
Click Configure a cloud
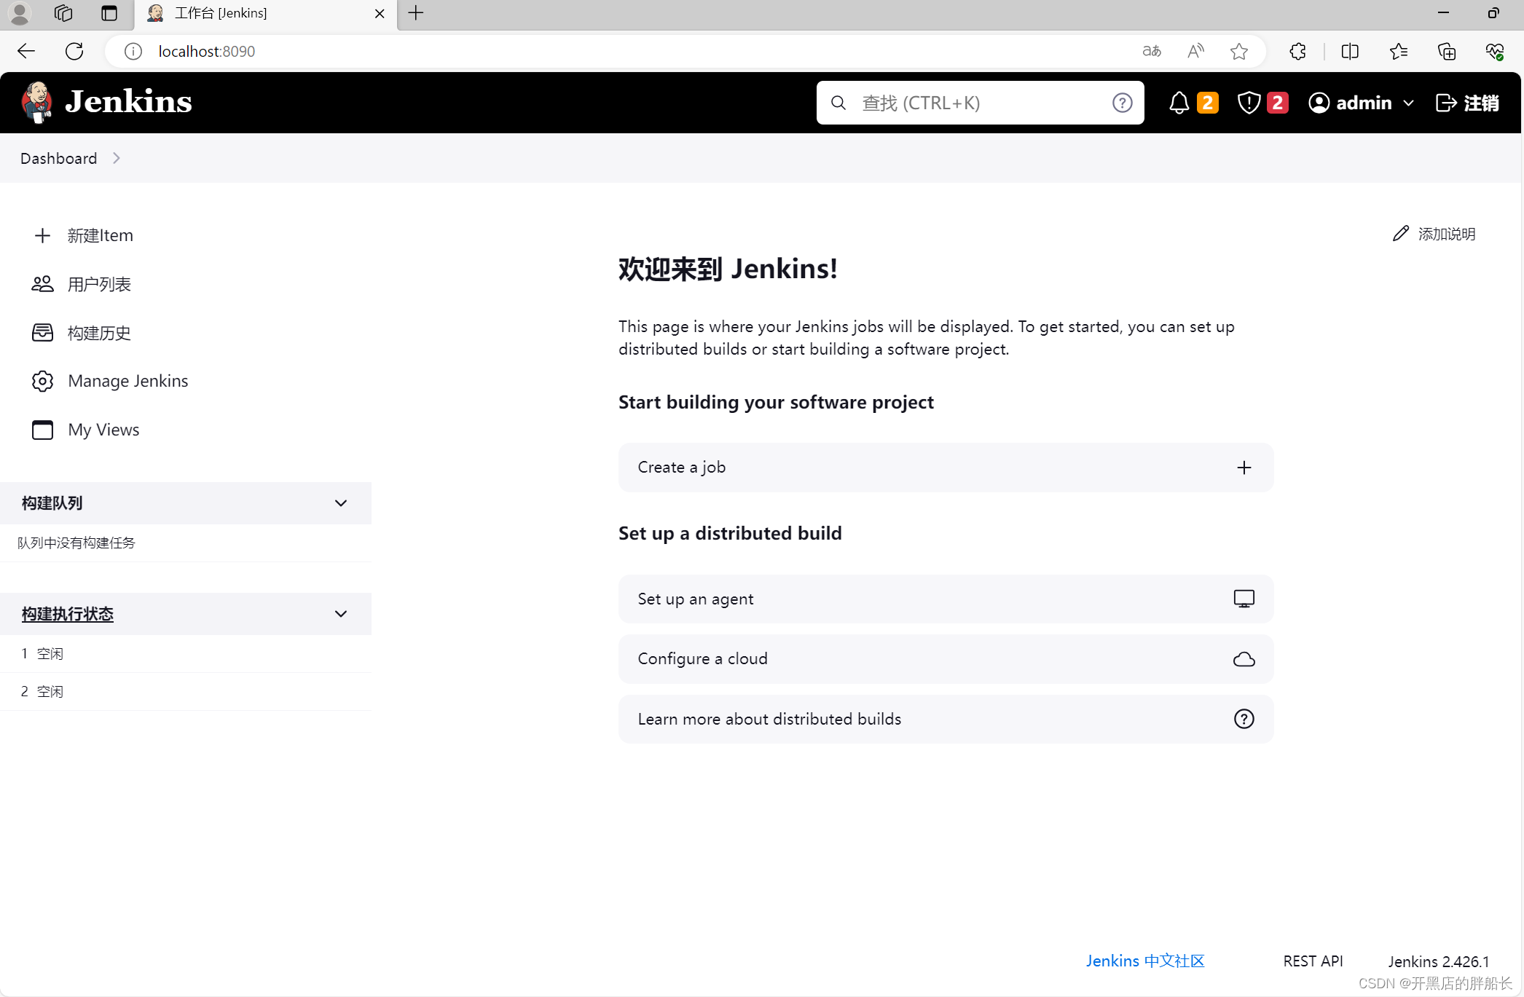click(x=946, y=659)
